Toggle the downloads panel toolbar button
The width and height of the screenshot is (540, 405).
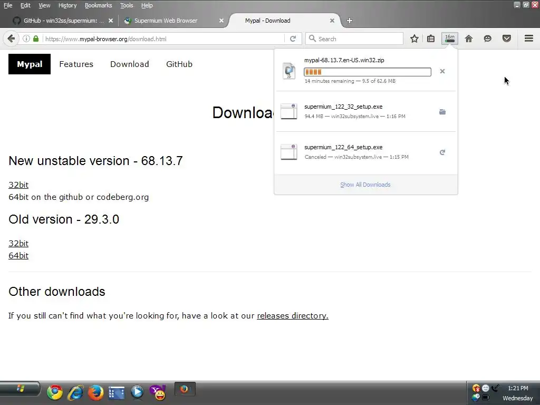(450, 38)
